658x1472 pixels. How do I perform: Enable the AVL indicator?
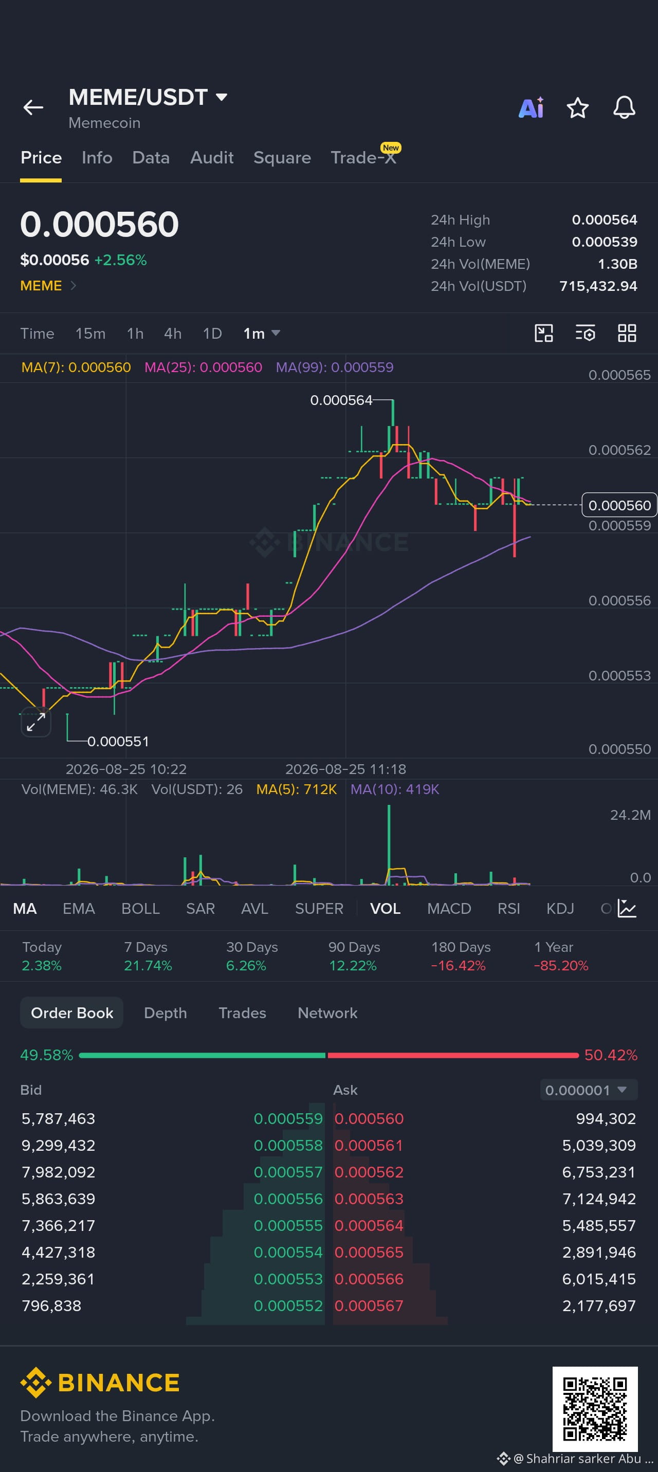[x=254, y=909]
